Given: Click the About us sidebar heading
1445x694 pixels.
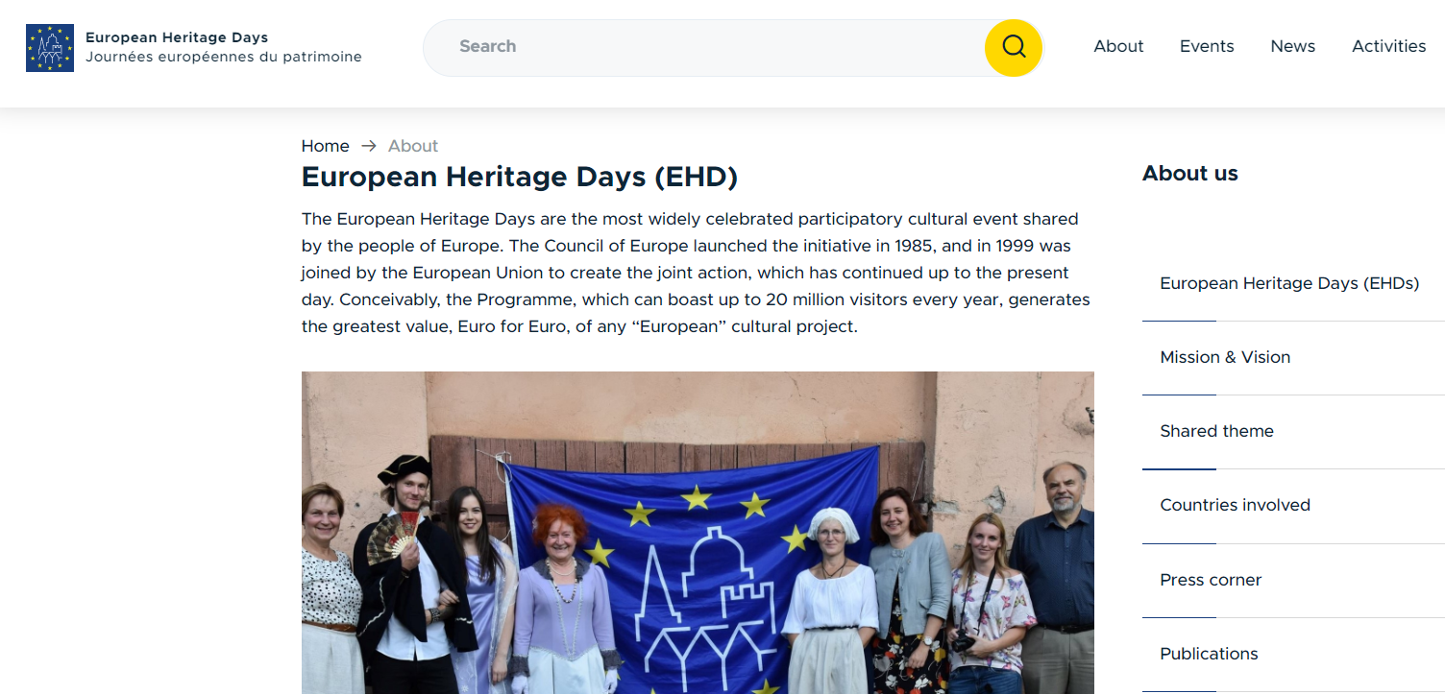Looking at the screenshot, I should pos(1190,174).
